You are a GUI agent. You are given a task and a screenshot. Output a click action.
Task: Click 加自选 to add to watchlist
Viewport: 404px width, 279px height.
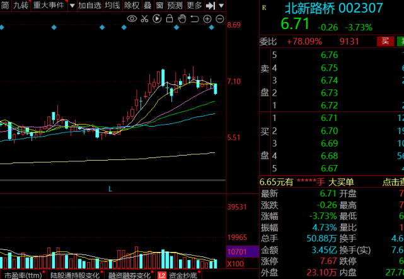point(89,6)
